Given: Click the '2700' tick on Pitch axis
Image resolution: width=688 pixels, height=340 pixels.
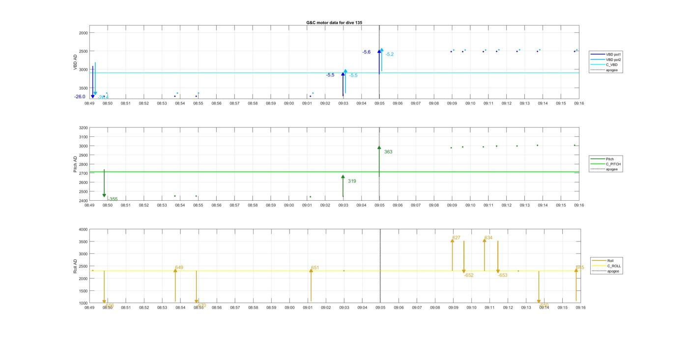Looking at the screenshot, I should pyautogui.click(x=83, y=174).
